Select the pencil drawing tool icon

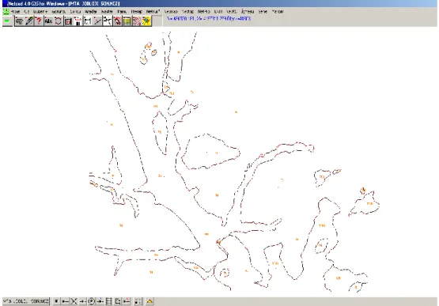tap(28, 21)
